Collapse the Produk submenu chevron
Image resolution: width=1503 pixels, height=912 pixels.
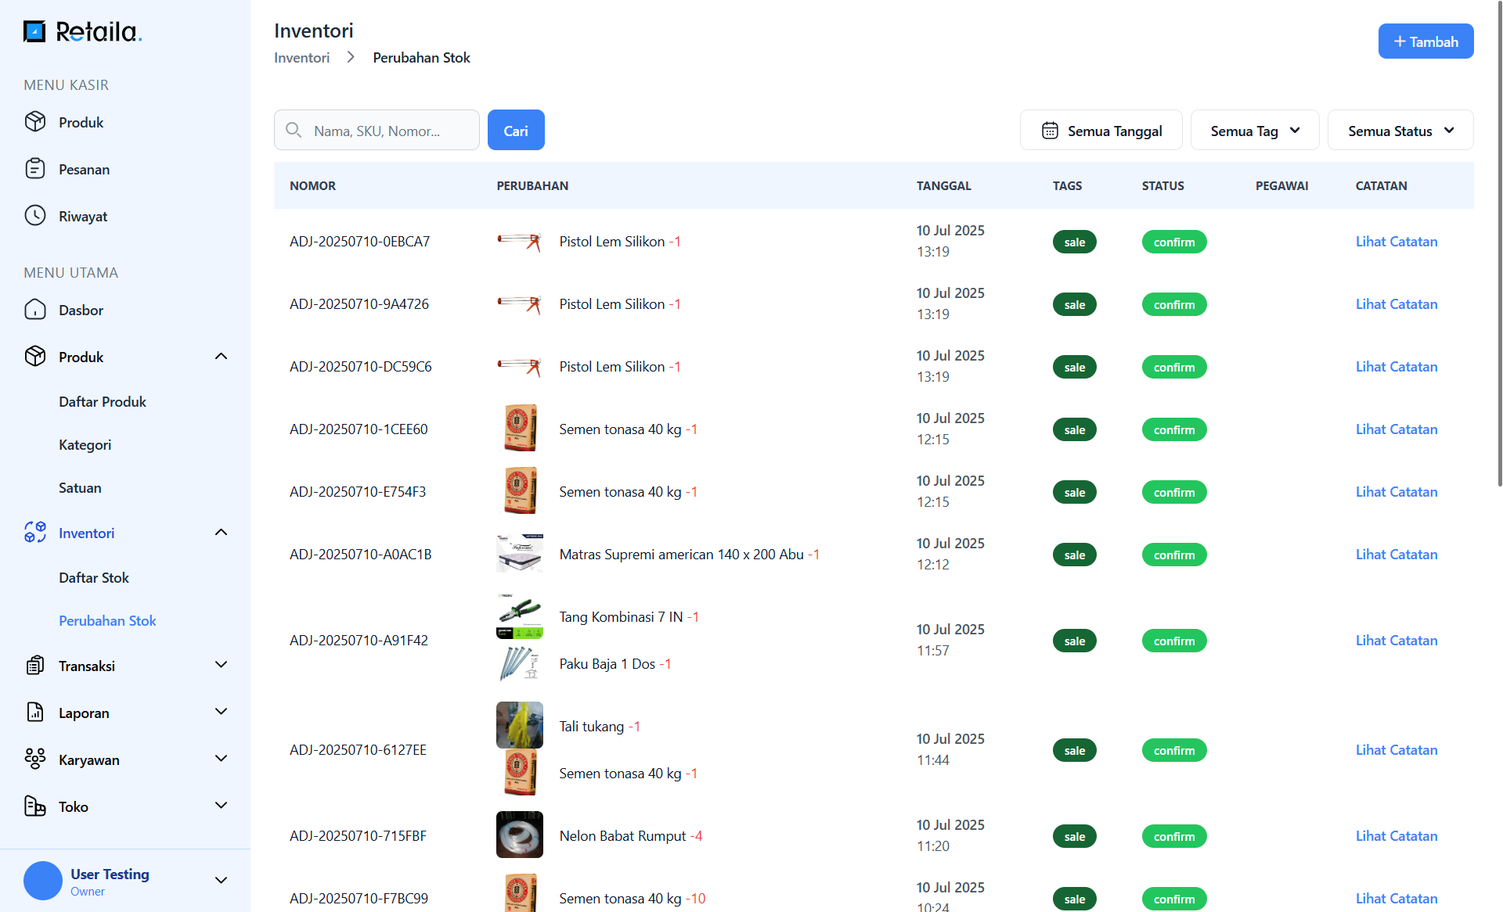[222, 357]
